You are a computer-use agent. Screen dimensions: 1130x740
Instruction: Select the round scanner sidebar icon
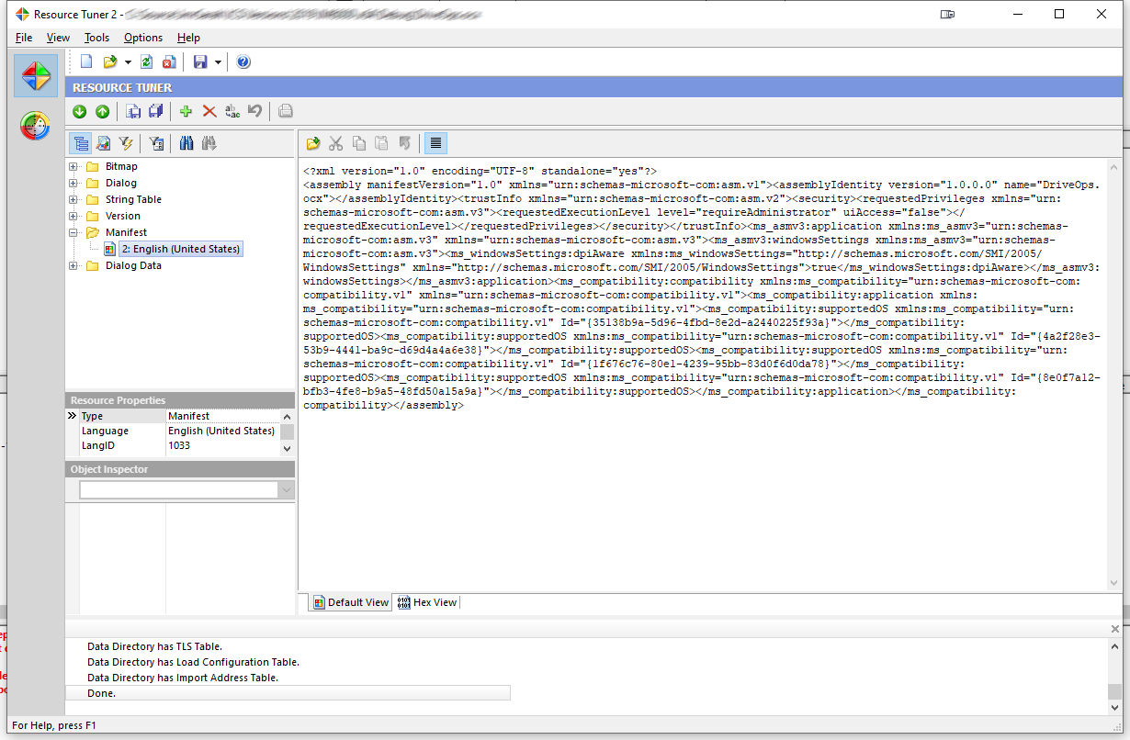coord(36,126)
